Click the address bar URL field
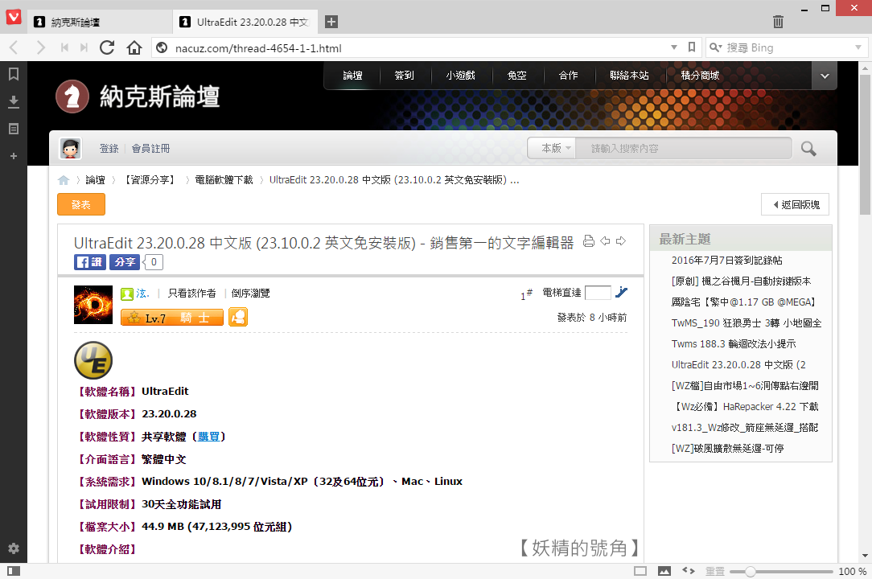This screenshot has height=579, width=872. point(417,47)
